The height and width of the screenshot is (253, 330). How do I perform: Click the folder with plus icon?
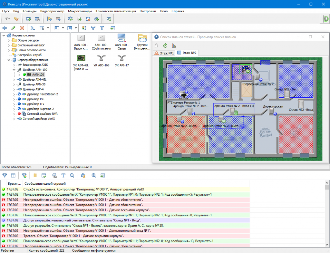click(x=49, y=19)
